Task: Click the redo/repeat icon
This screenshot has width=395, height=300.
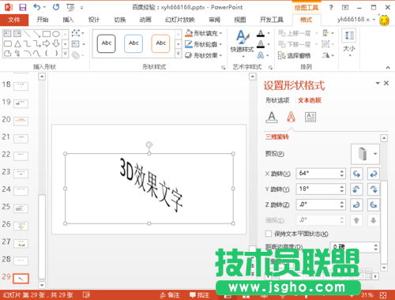Action: [x=56, y=7]
